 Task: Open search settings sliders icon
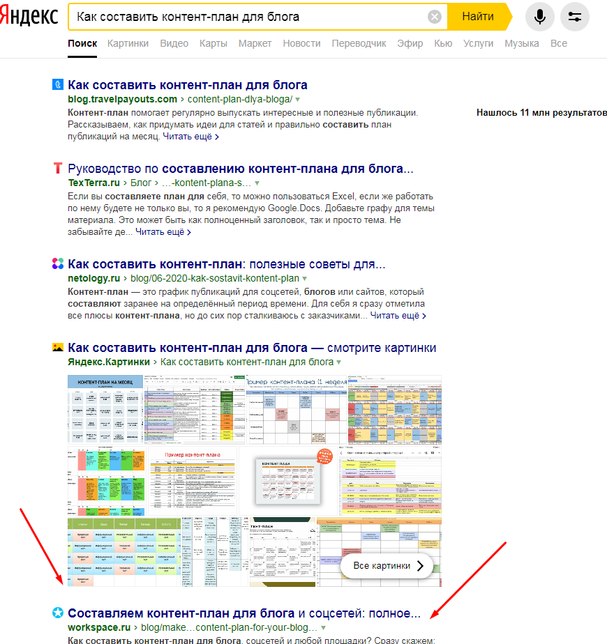tap(574, 17)
